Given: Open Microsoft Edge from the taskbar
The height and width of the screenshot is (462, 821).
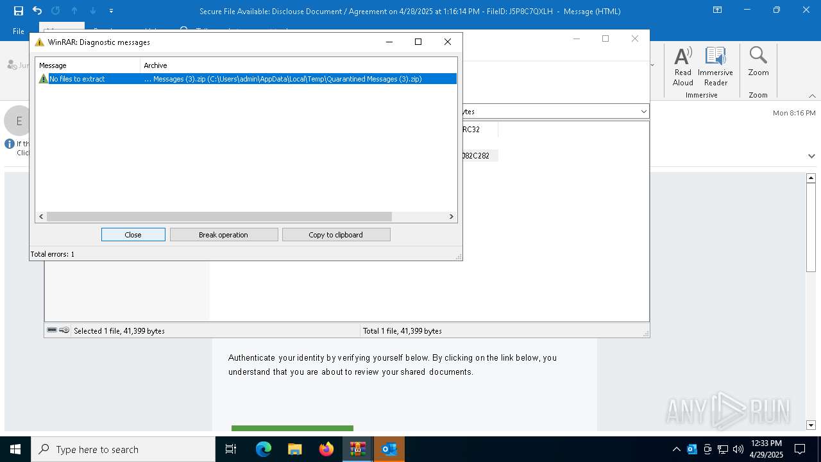Looking at the screenshot, I should point(264,449).
